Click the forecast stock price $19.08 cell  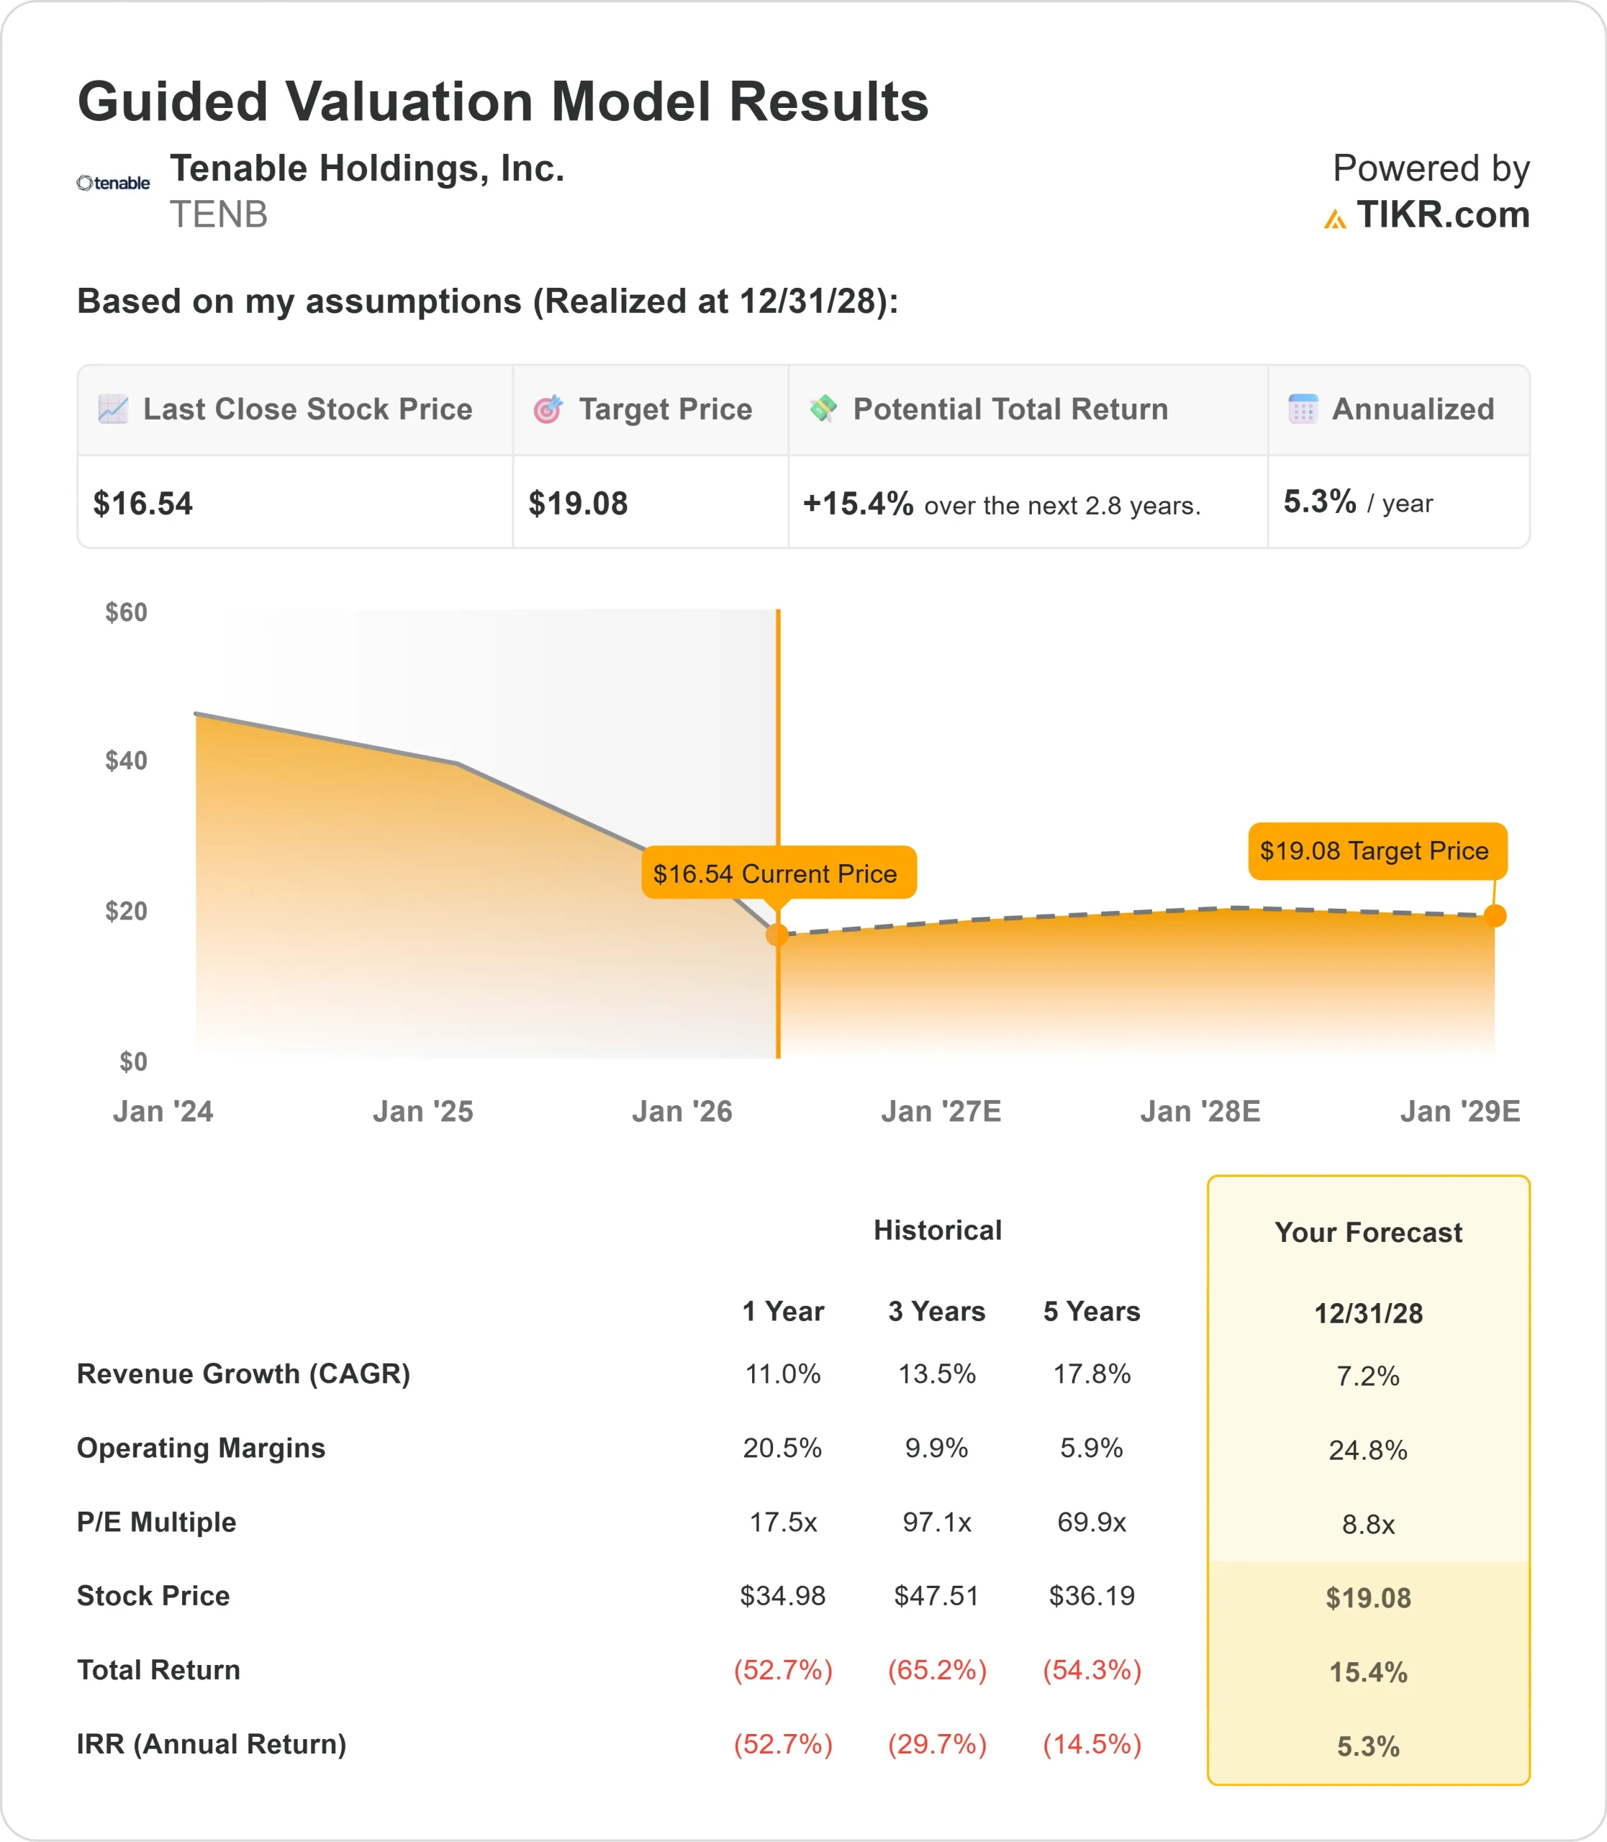[1367, 1597]
